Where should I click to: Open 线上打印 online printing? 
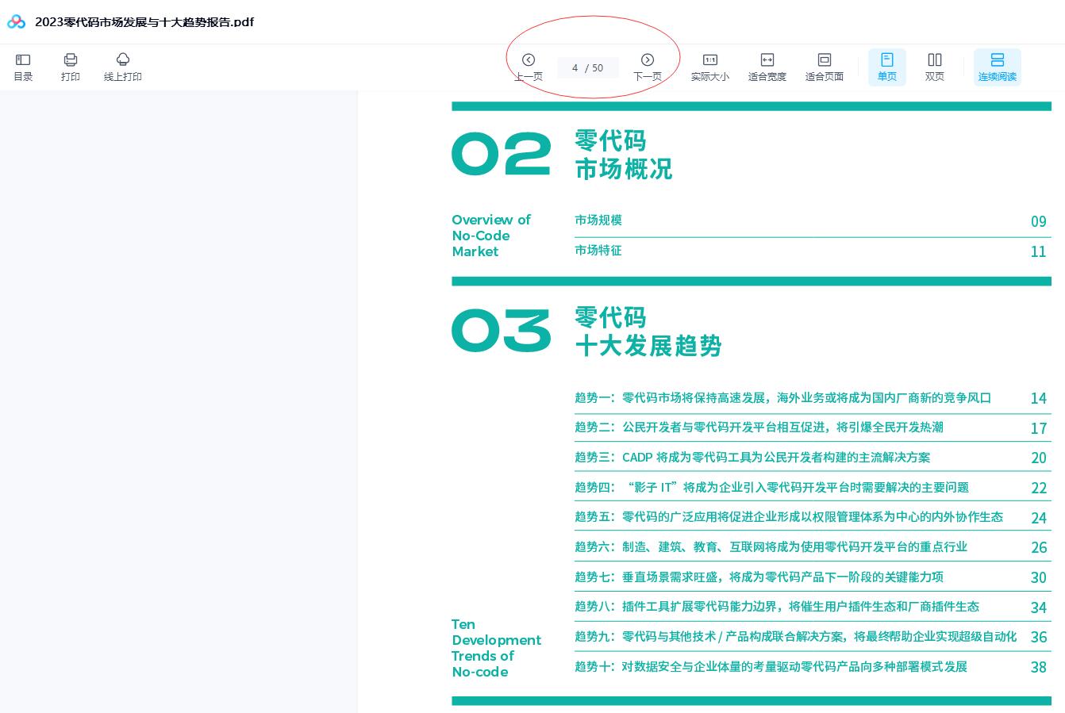(122, 67)
